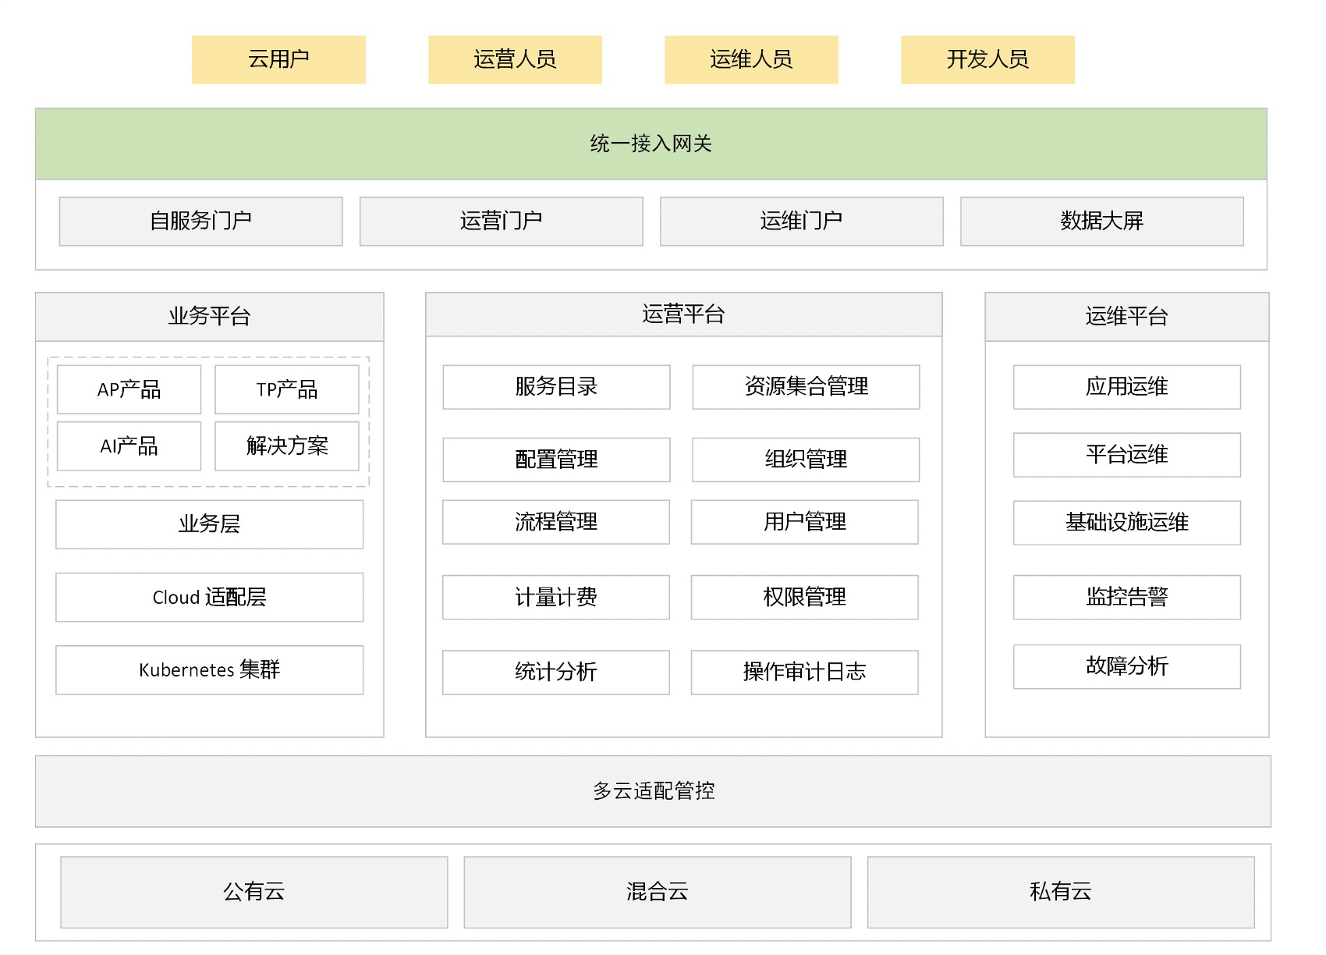The height and width of the screenshot is (955, 1326).
Task: Click the 运营平台 header
Action: point(684,314)
